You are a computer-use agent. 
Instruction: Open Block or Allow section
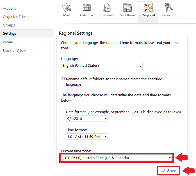(14, 51)
